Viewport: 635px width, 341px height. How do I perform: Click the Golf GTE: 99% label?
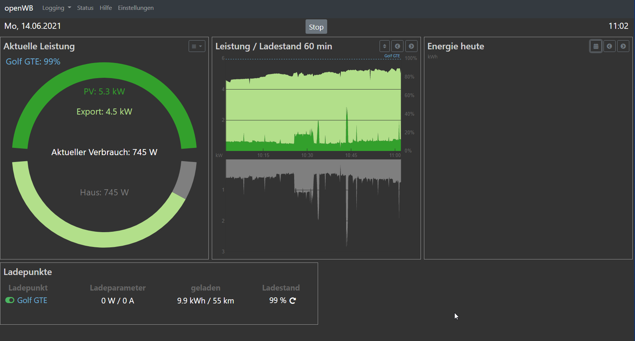click(x=33, y=61)
